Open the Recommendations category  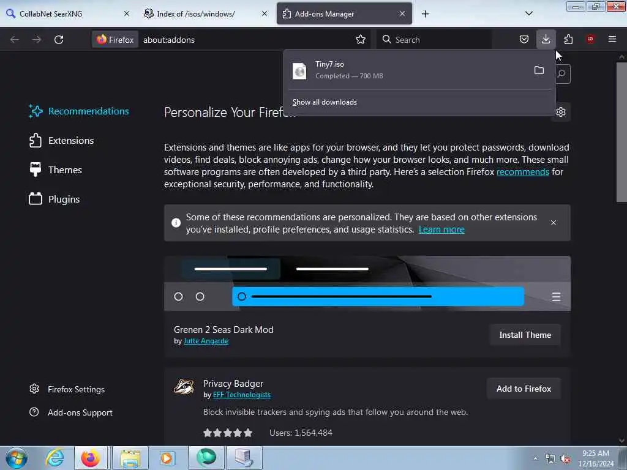point(79,111)
